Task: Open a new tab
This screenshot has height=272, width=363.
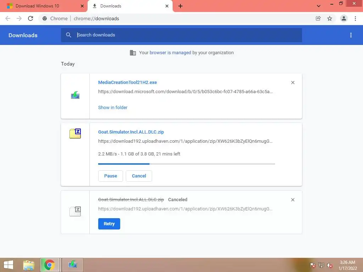Action: point(180,6)
